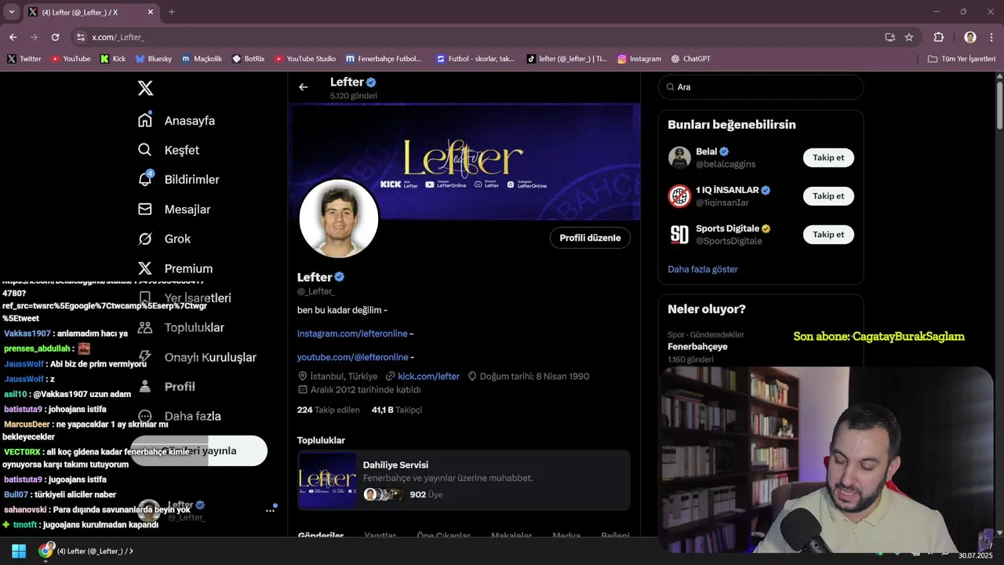Open Chrome extensions puzzle icon
Viewport: 1004px width, 565px height.
tap(939, 37)
